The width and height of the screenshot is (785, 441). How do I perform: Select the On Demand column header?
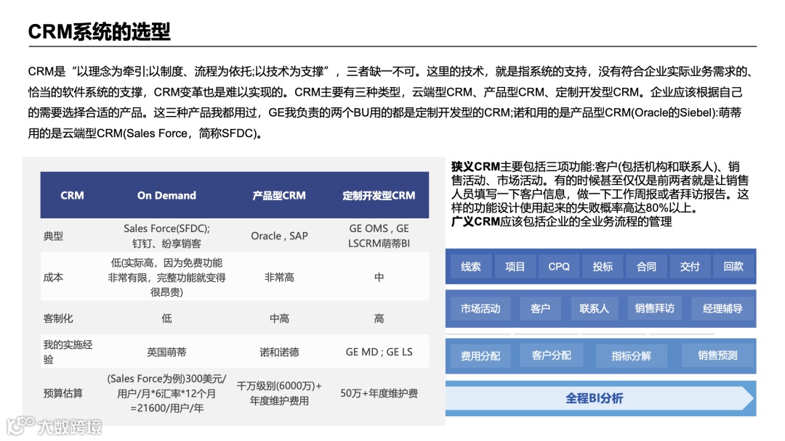(166, 195)
